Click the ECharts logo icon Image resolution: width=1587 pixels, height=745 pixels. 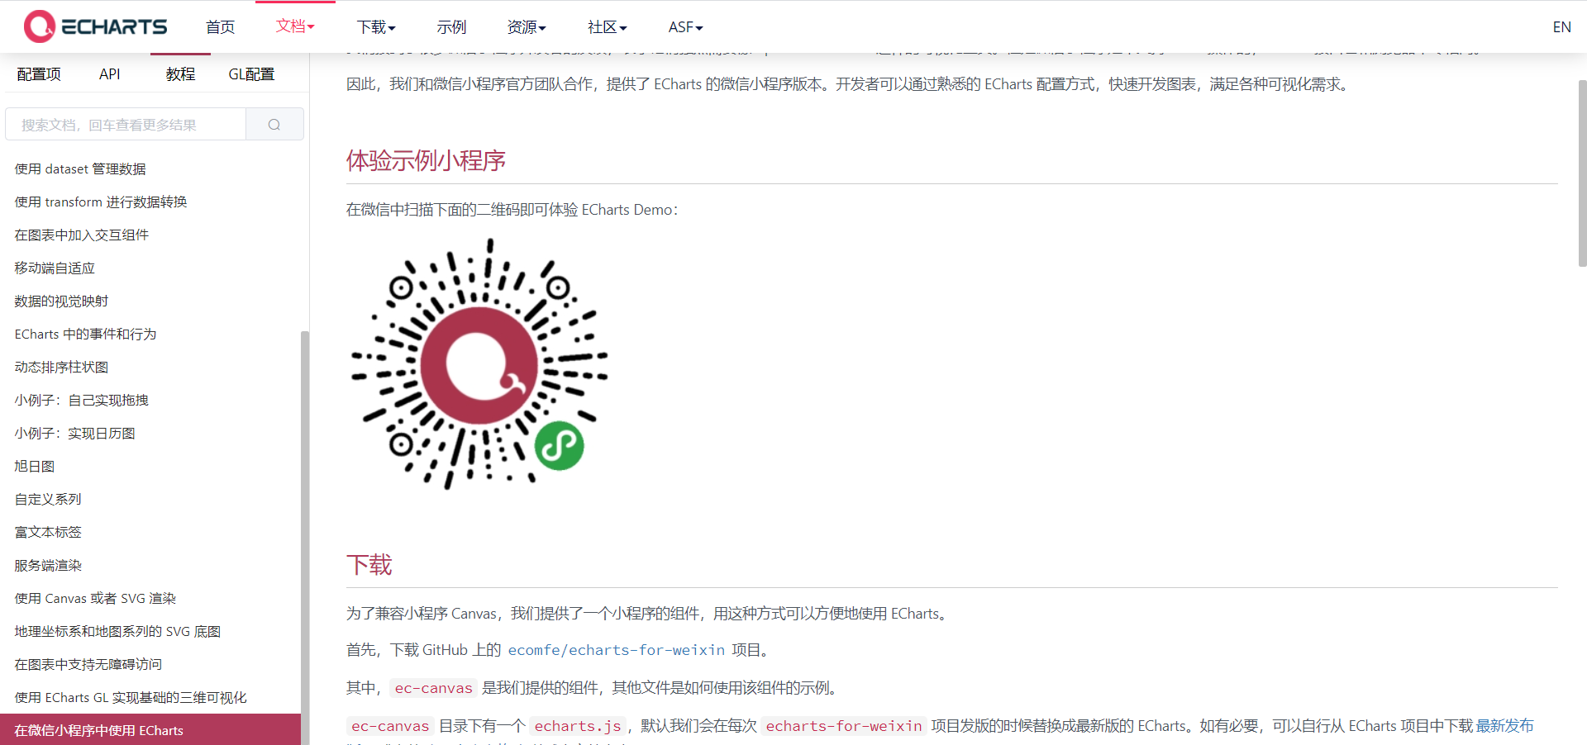[38, 26]
